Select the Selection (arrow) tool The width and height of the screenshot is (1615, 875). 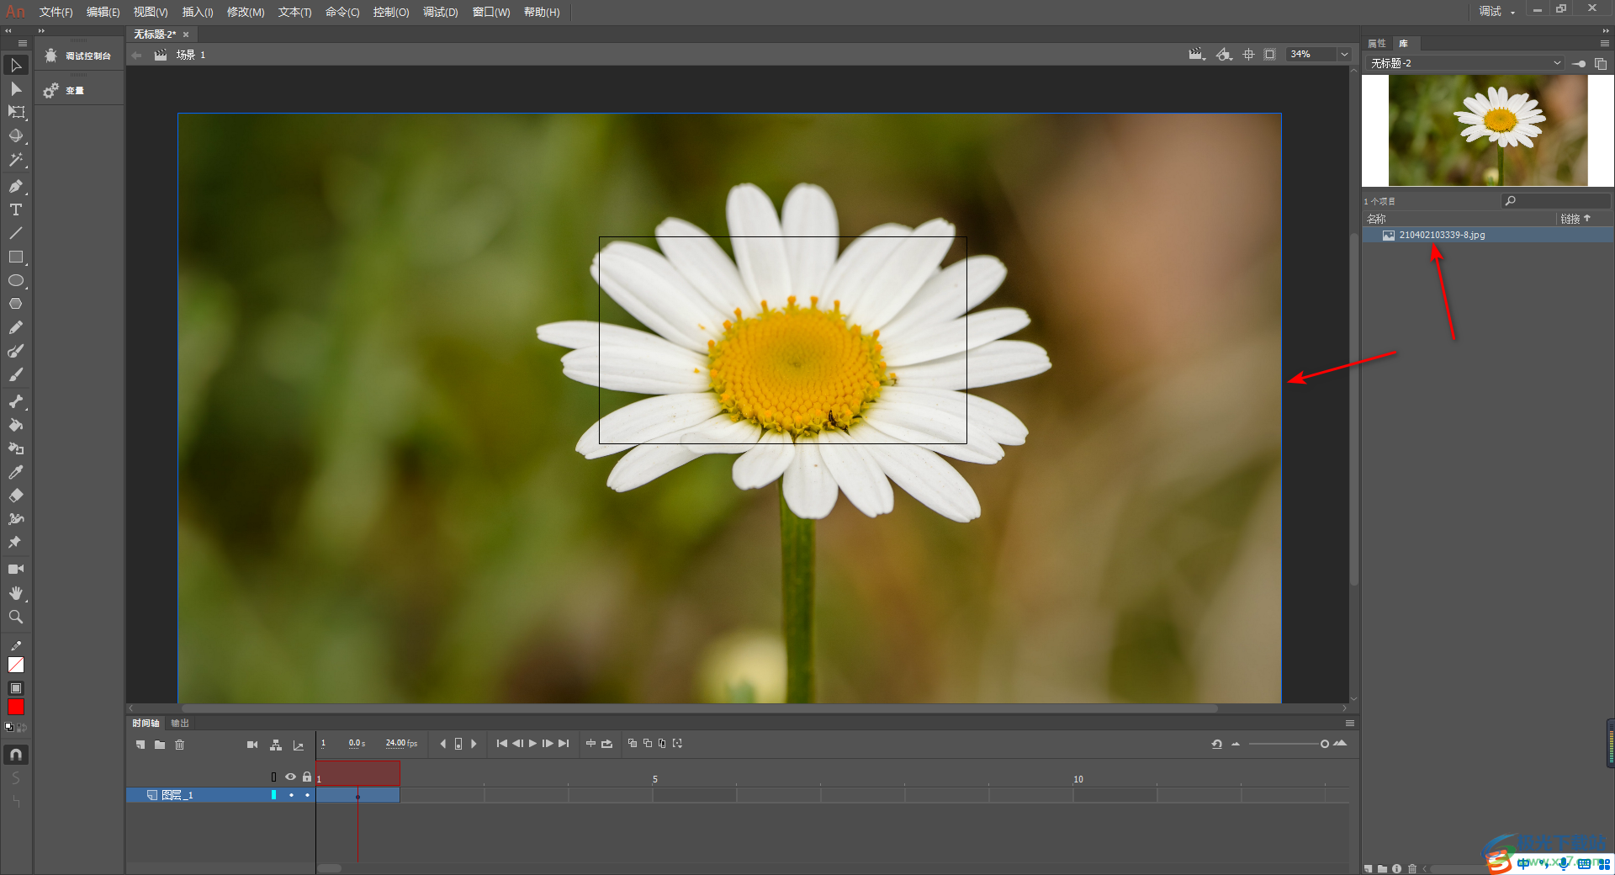[x=16, y=66]
